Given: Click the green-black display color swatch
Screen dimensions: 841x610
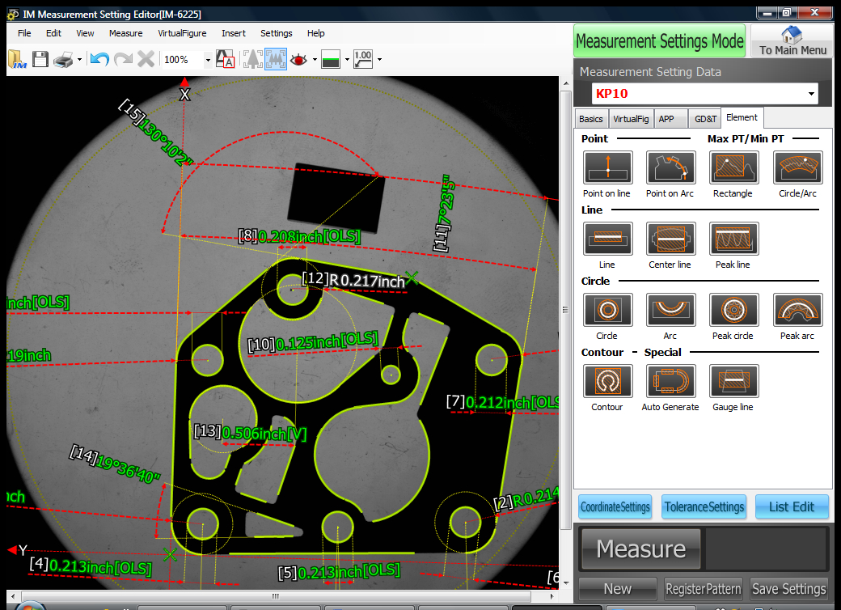Looking at the screenshot, I should [330, 59].
